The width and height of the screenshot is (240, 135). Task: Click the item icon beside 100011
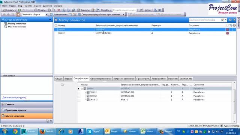tap(88, 92)
